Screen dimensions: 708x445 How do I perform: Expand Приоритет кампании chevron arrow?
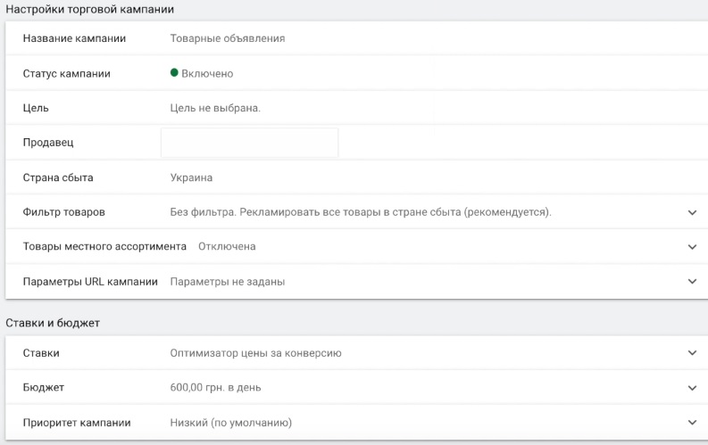692,423
